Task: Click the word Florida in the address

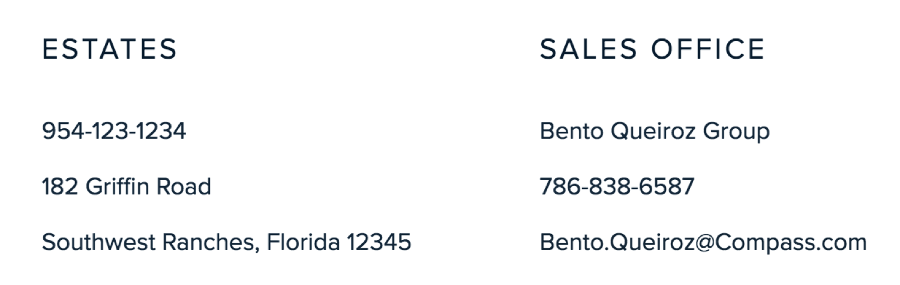Action: 303,242
